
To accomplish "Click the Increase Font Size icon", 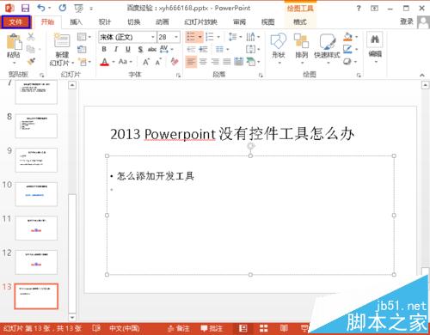I will tap(146, 62).
